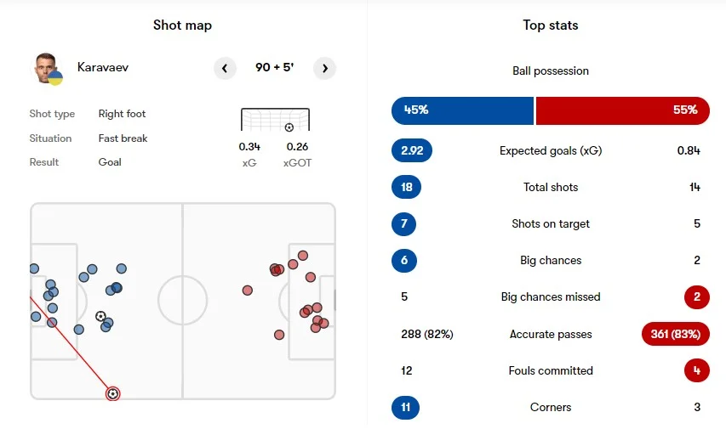
Task: Go to the previous shot arrow
Action: 225,68
